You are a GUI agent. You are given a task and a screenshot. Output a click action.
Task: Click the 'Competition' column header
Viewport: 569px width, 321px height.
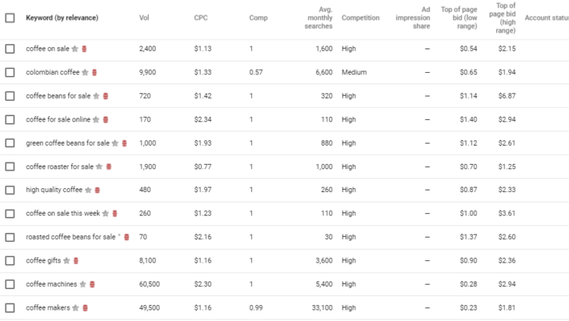(360, 18)
